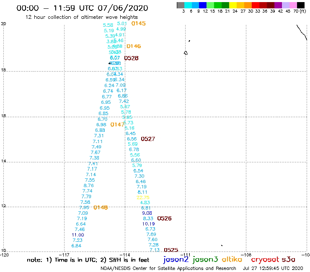Click the NOAA/NESDIS credit line
This screenshot has width=310, height=272.
click(168, 269)
